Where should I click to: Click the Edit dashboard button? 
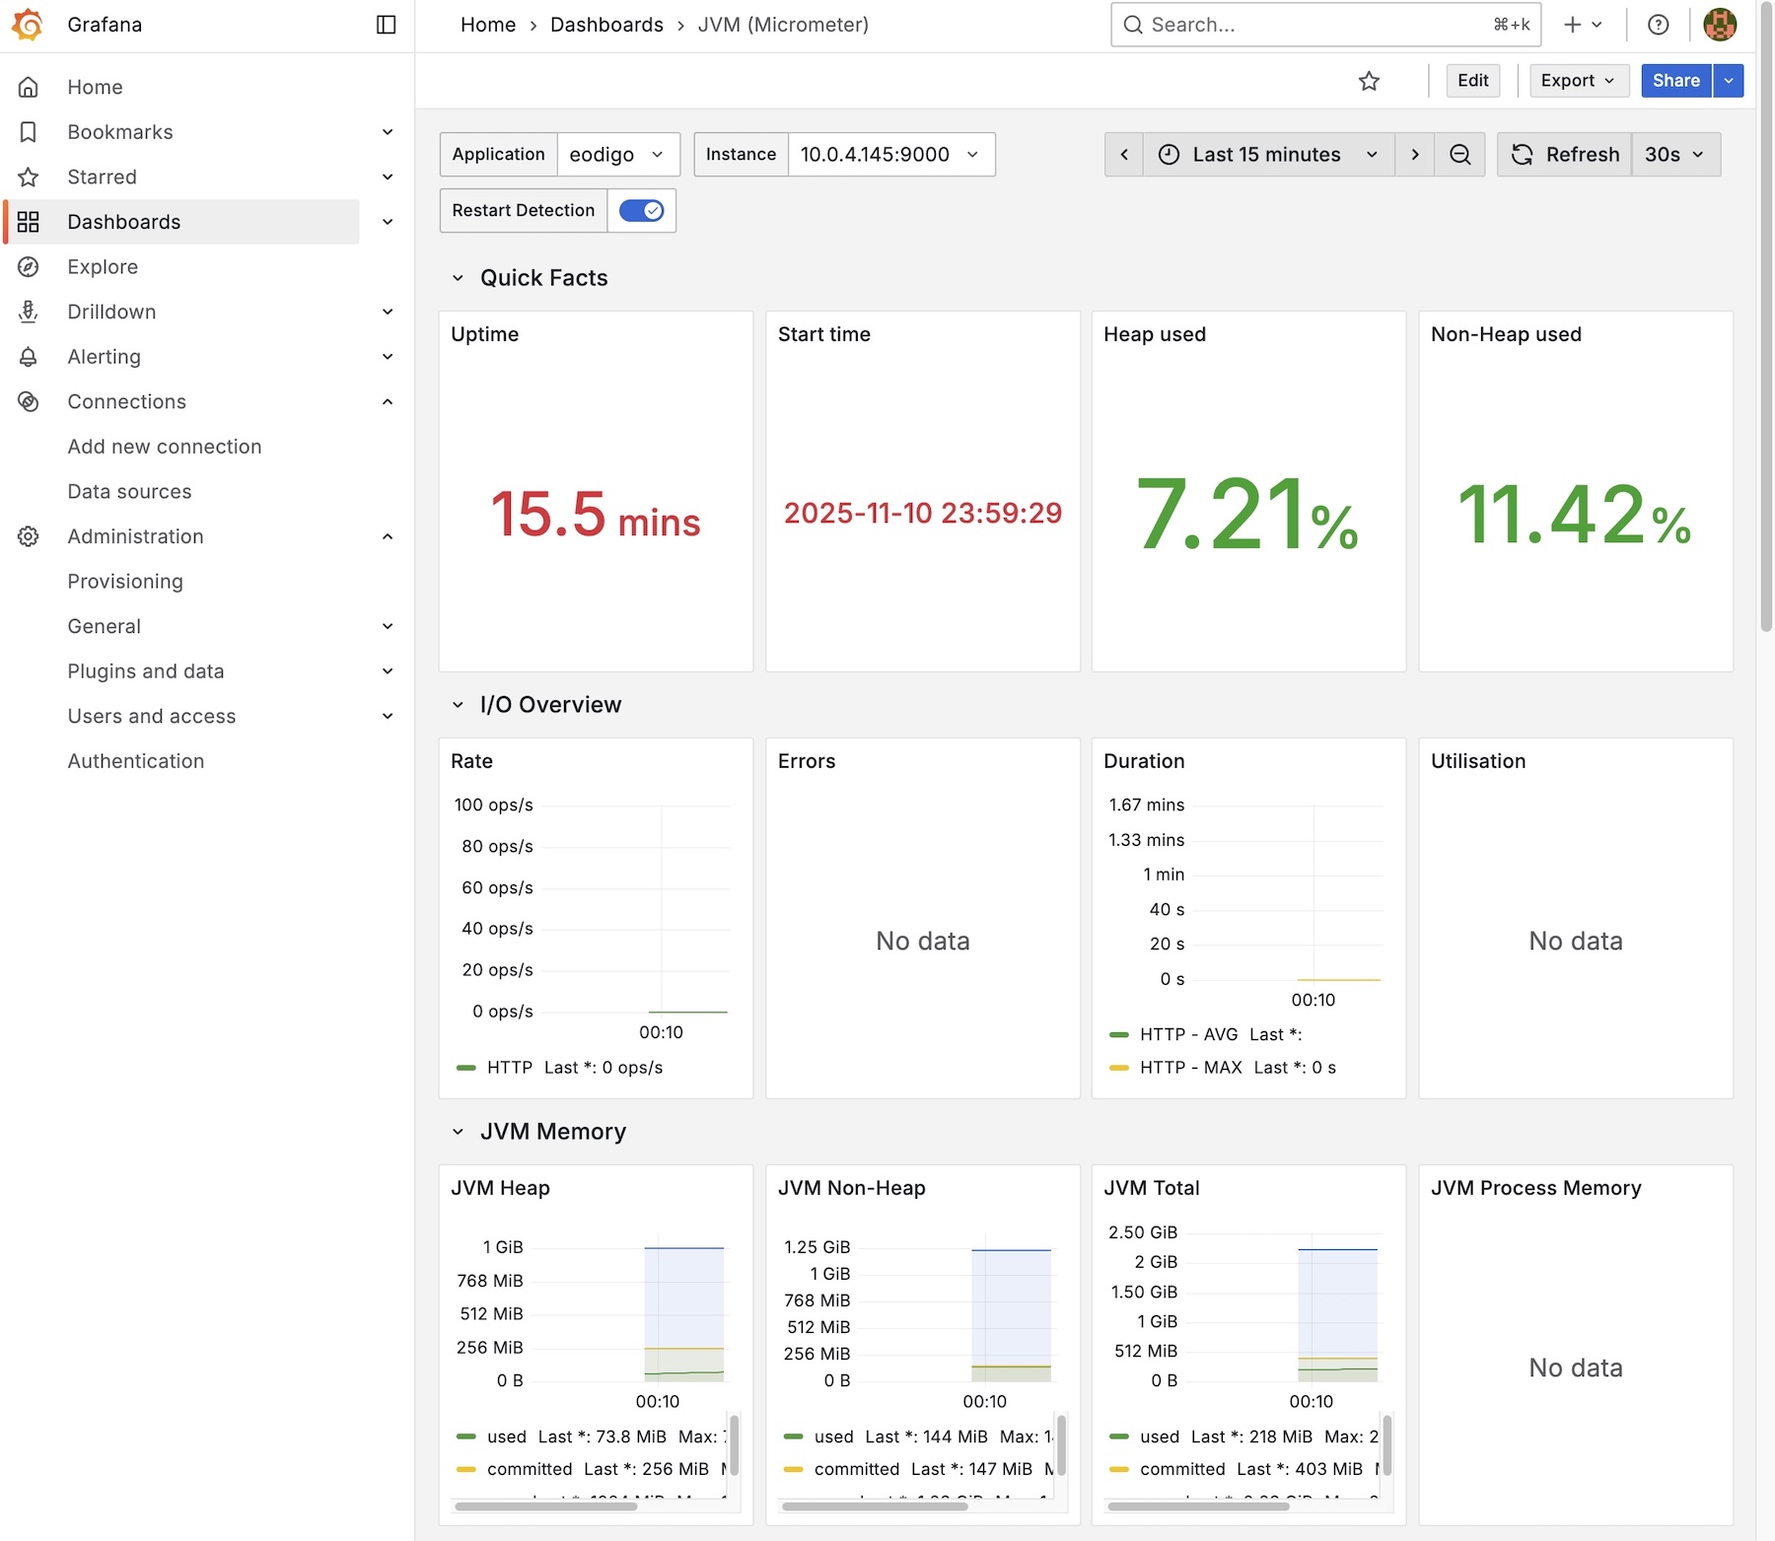tap(1472, 81)
